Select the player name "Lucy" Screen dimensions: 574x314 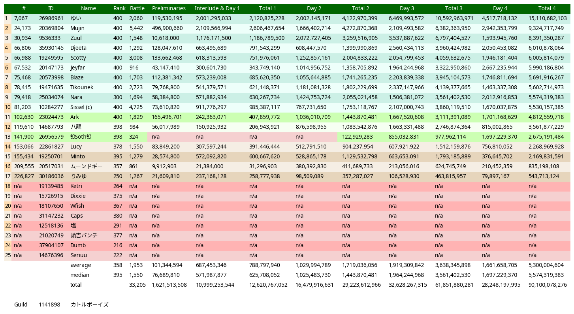[76, 147]
